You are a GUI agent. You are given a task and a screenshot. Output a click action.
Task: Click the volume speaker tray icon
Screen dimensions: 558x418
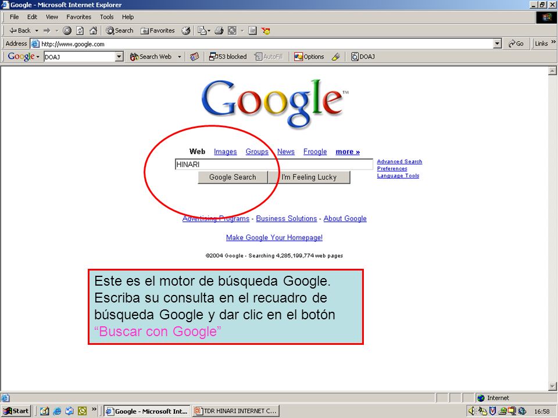pos(472,411)
